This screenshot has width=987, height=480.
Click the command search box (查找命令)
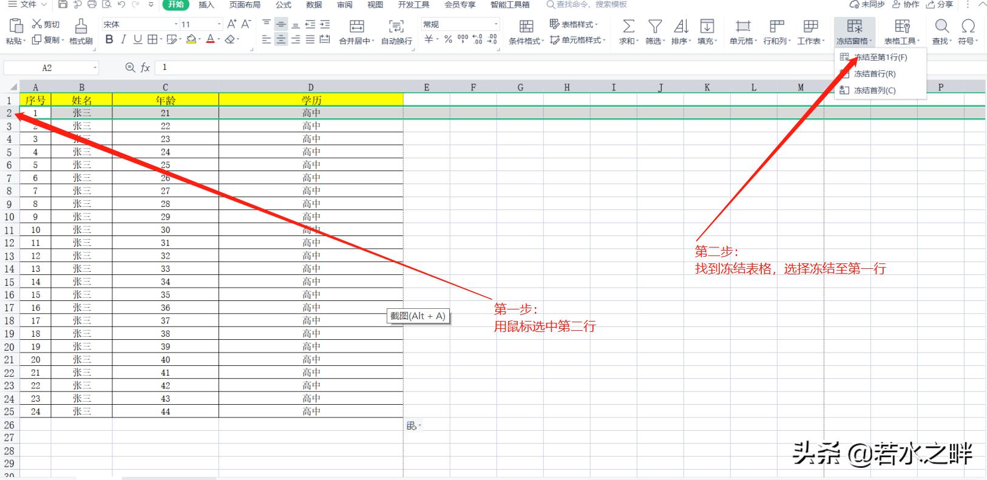point(587,4)
